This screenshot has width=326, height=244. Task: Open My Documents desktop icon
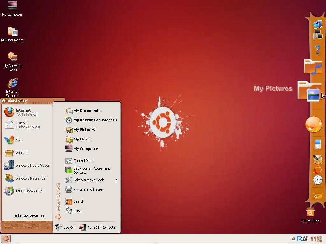coord(12,34)
